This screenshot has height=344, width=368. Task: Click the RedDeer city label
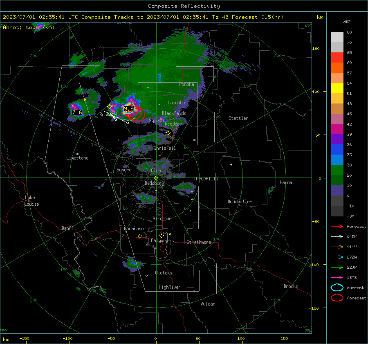[173, 124]
